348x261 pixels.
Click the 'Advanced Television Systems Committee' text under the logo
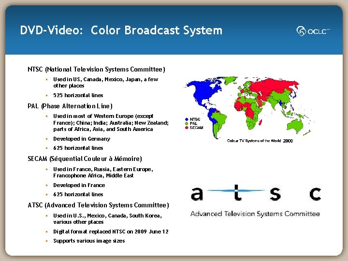point(255,214)
